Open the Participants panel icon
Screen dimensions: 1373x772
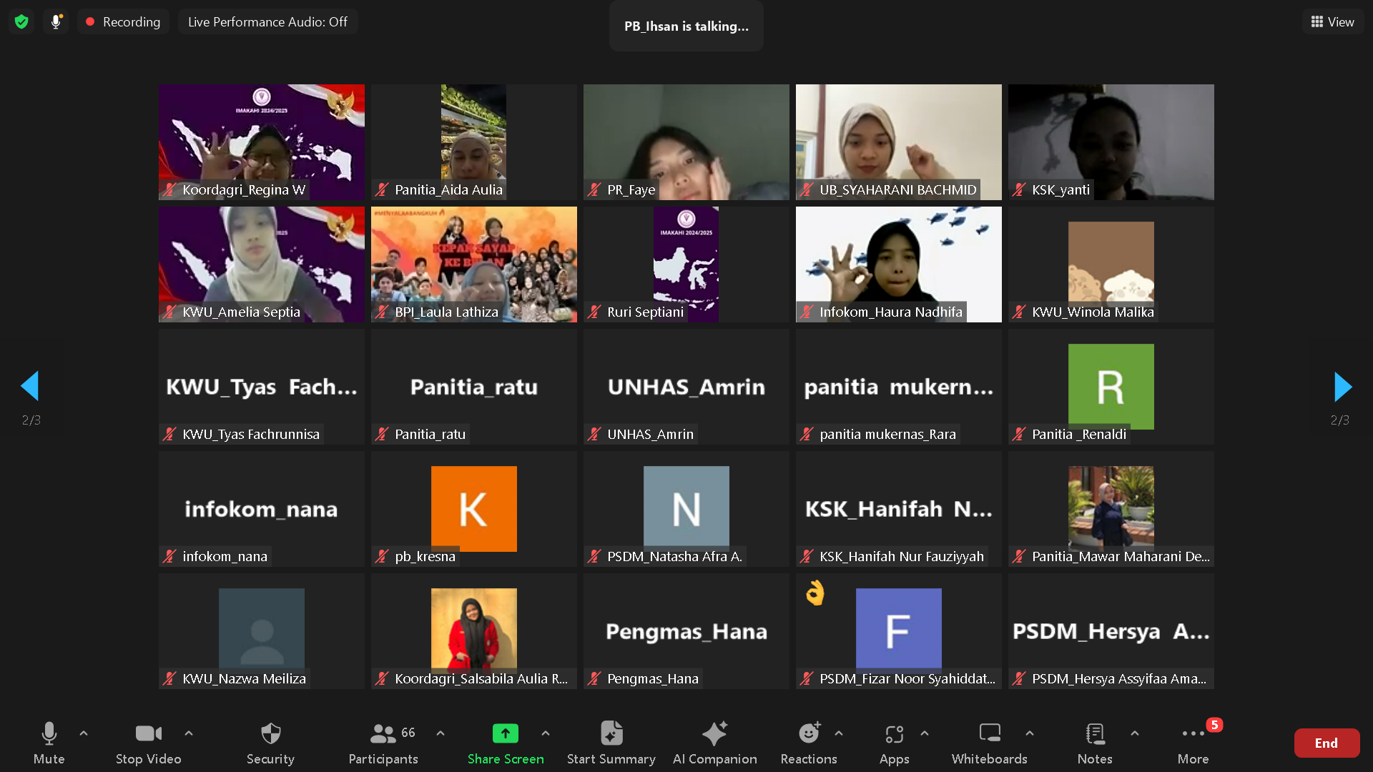tap(383, 734)
